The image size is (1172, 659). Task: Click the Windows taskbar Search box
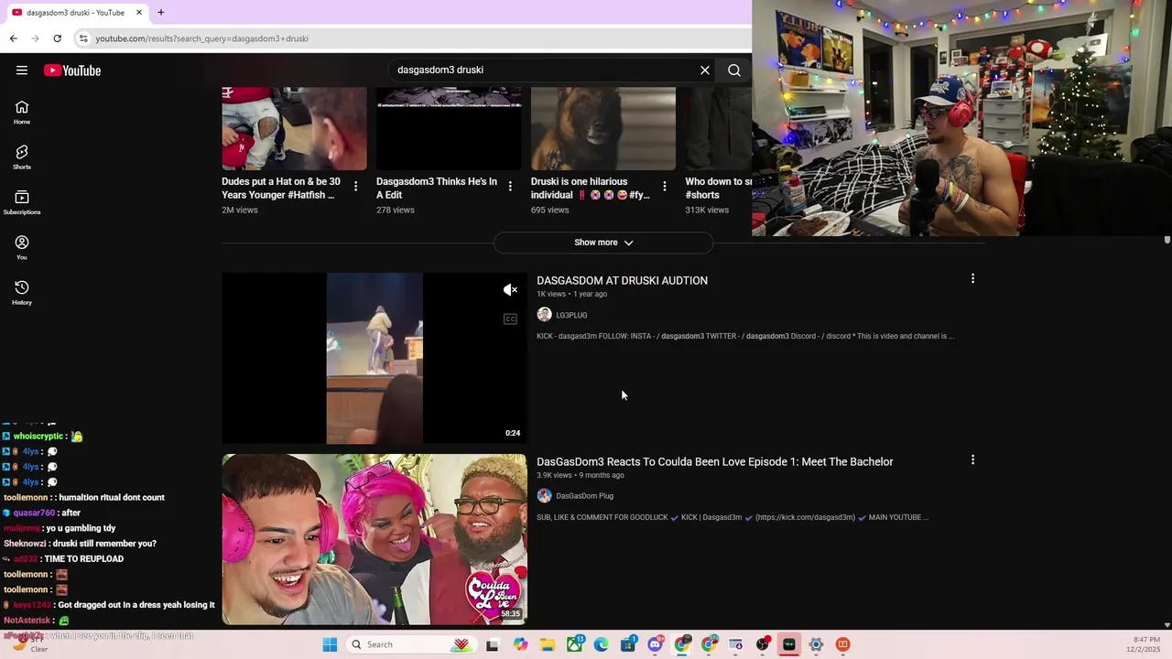(x=414, y=644)
